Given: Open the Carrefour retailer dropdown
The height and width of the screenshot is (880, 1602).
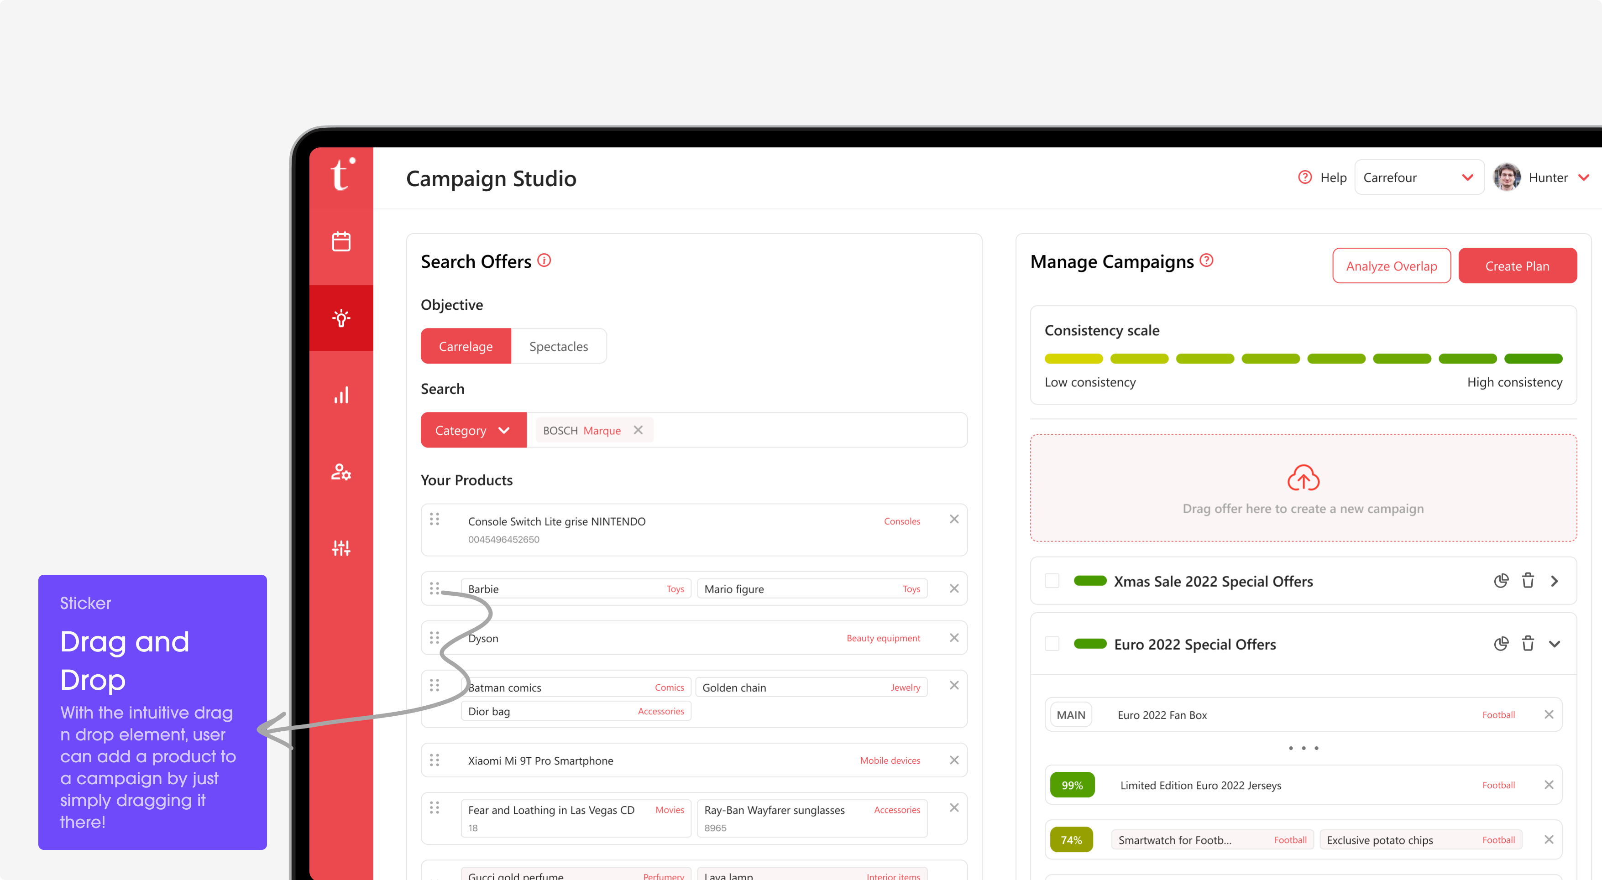Looking at the screenshot, I should 1419,178.
